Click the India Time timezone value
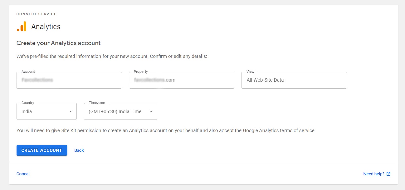Screen dimensions: 405x190 (x=115, y=111)
